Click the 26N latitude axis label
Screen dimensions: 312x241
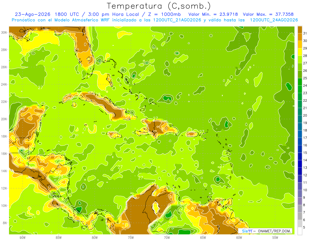coord(4,67)
